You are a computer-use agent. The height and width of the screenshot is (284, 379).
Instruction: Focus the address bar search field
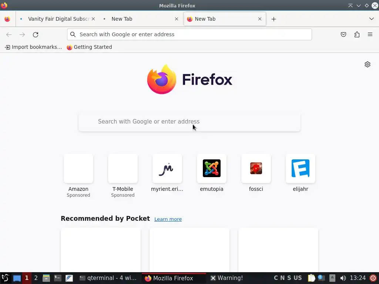pos(189,34)
